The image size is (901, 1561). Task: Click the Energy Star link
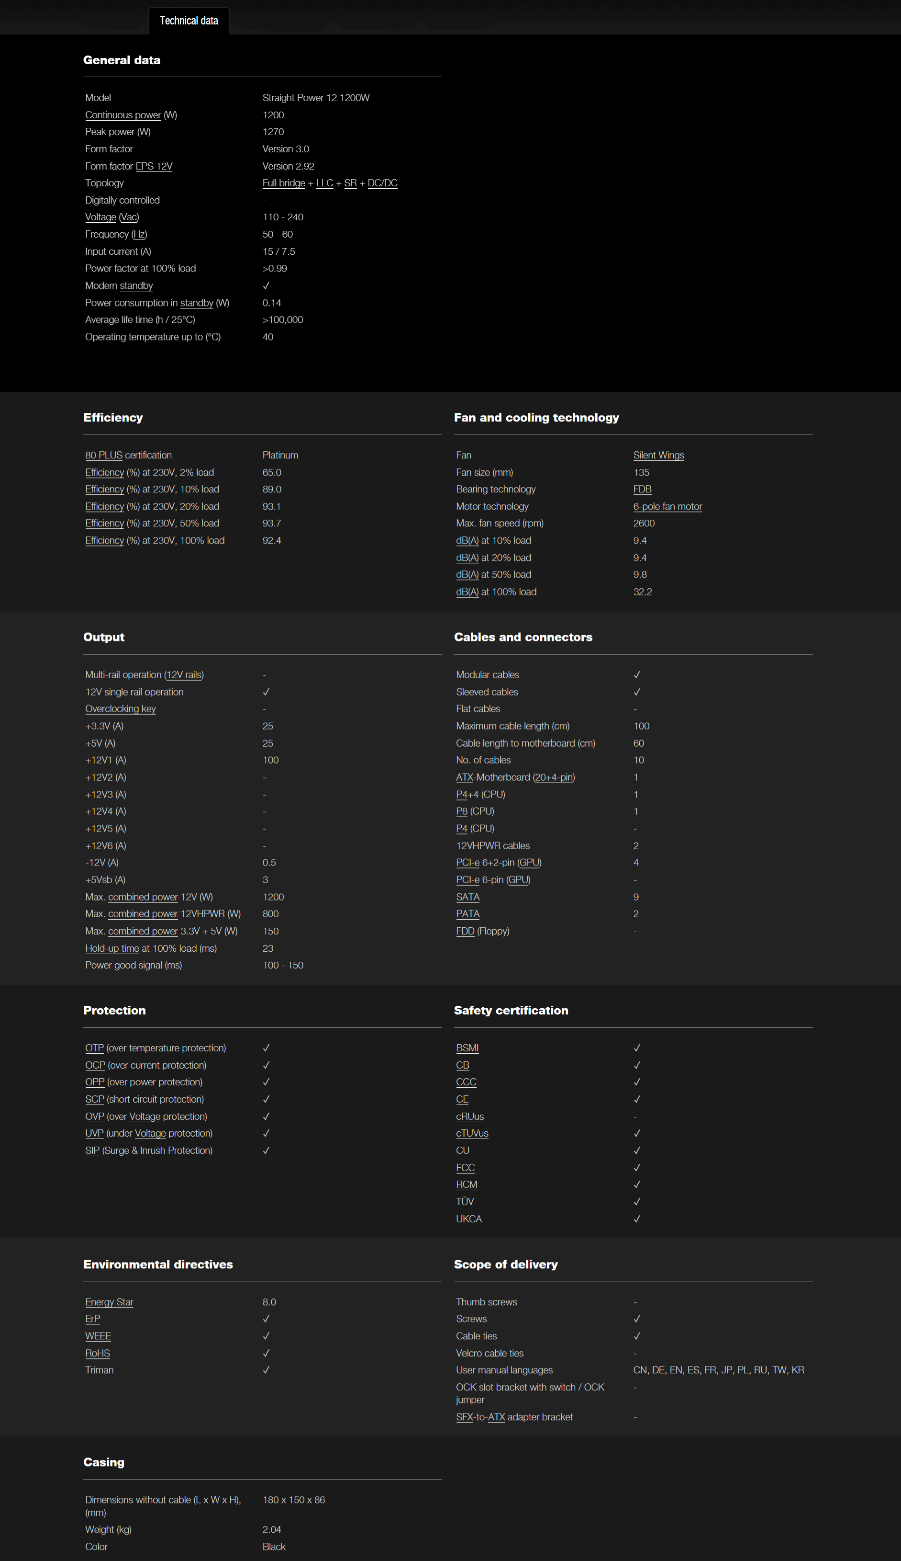click(x=109, y=1302)
